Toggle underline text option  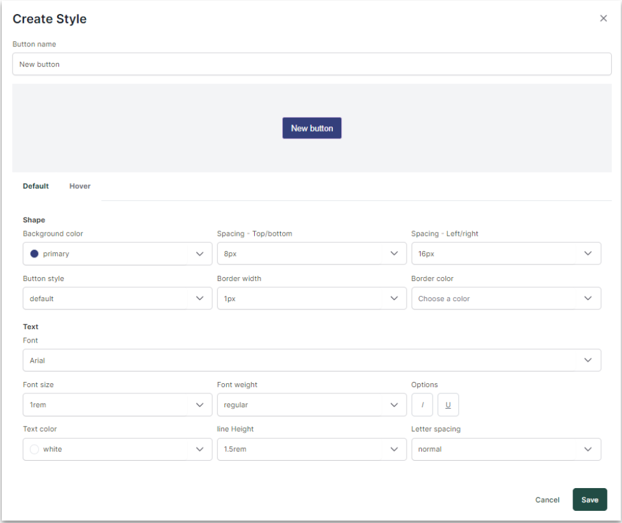(x=448, y=405)
